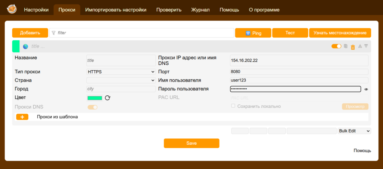Pick the green color swatch
Image resolution: width=383 pixels, height=169 pixels.
(x=95, y=98)
